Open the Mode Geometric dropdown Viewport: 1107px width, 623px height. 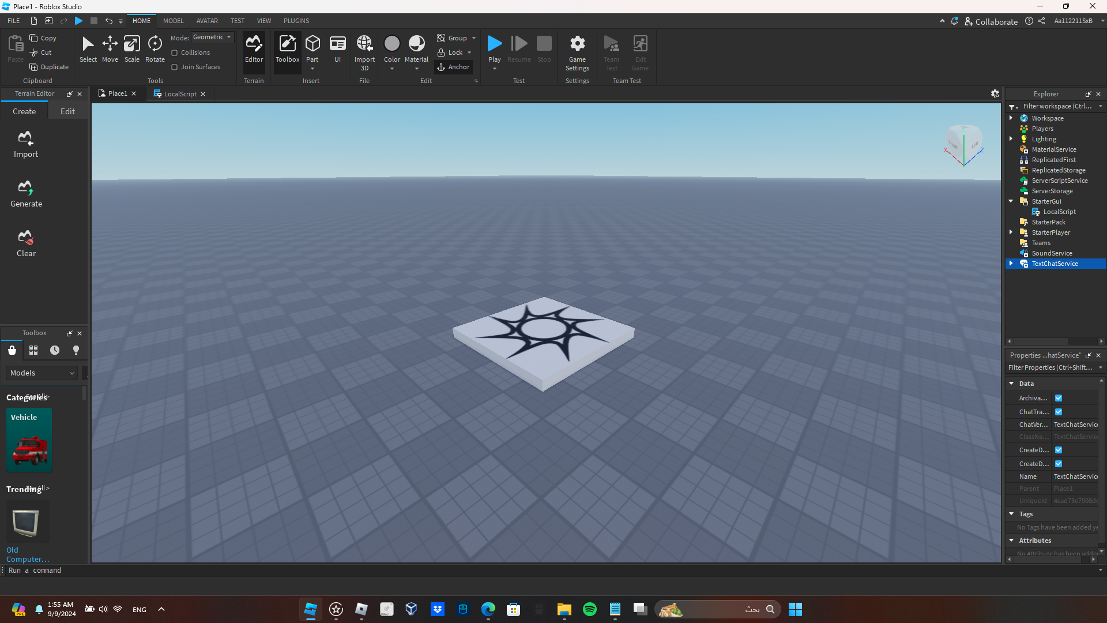click(x=212, y=37)
